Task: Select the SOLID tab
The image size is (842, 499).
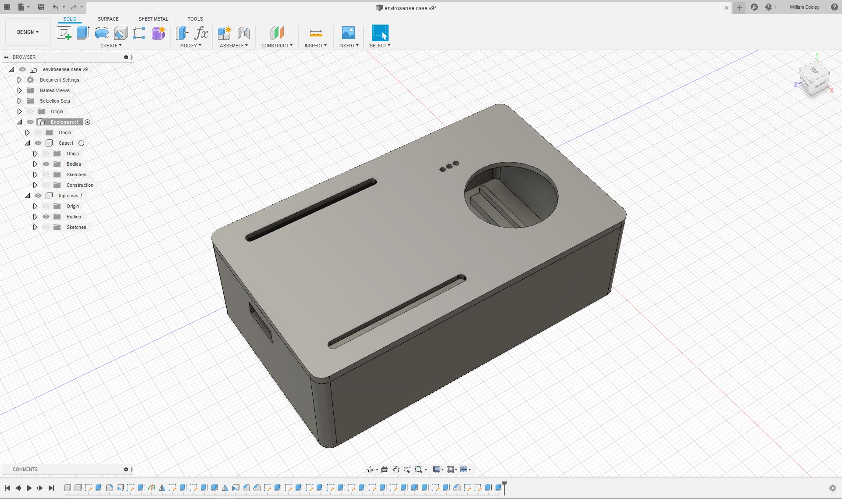Action: 70,19
